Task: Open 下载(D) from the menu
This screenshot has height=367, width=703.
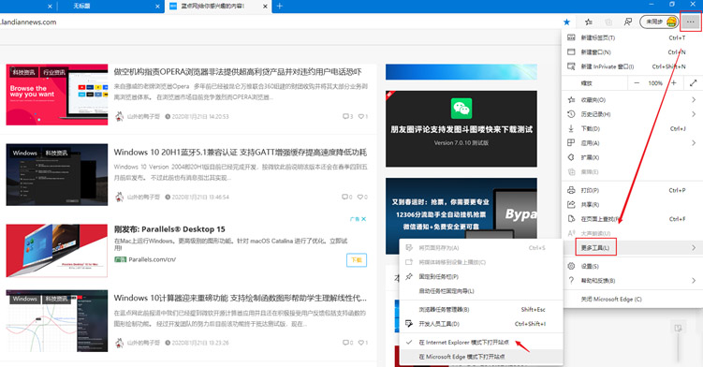Action: pyautogui.click(x=632, y=129)
